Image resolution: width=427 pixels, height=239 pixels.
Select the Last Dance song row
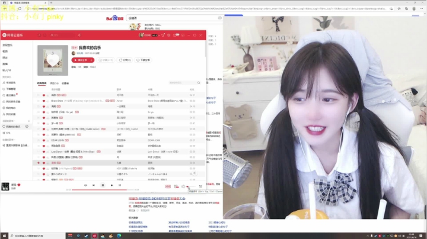[x=119, y=151]
